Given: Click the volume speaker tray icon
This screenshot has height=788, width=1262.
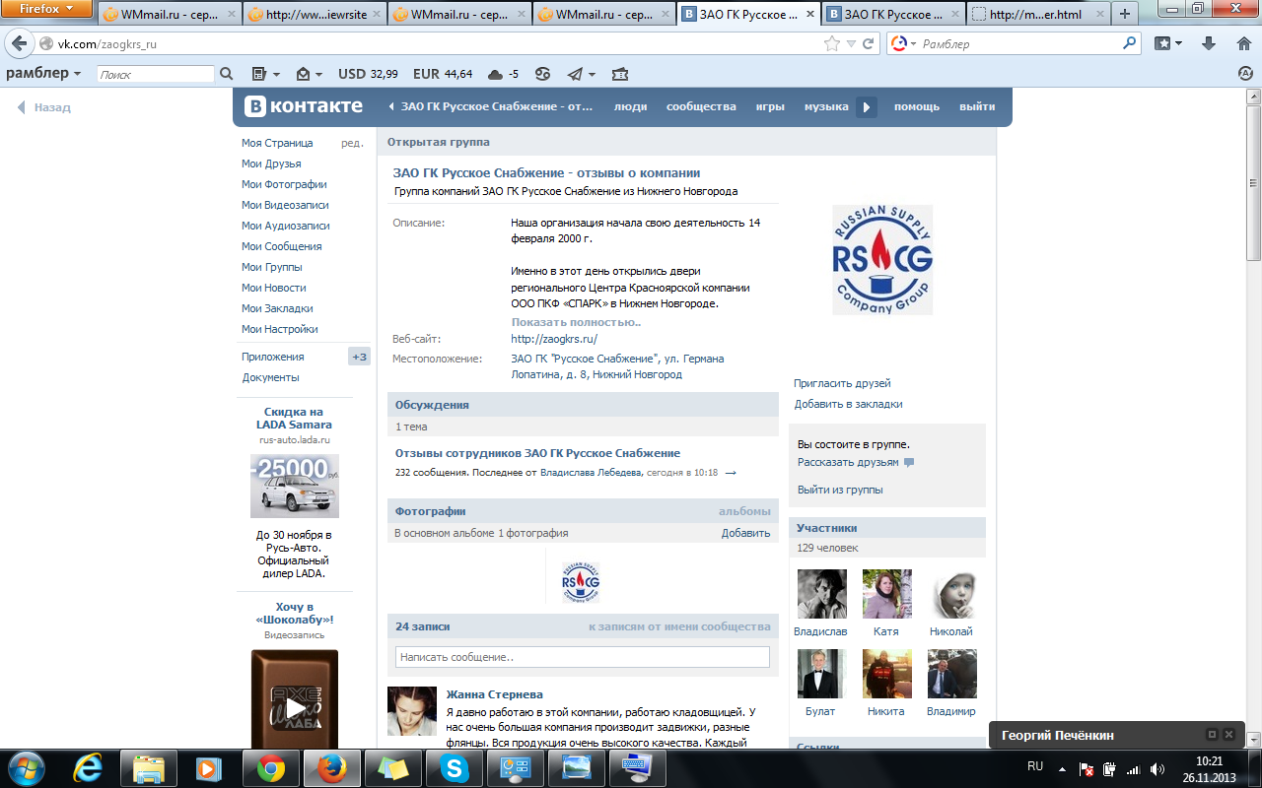Looking at the screenshot, I should coord(1156,769).
